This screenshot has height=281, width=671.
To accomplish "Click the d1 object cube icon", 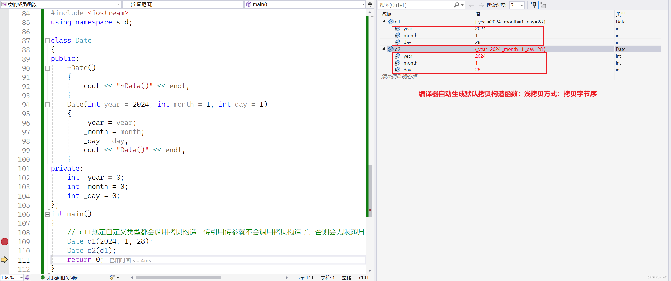I will 391,22.
